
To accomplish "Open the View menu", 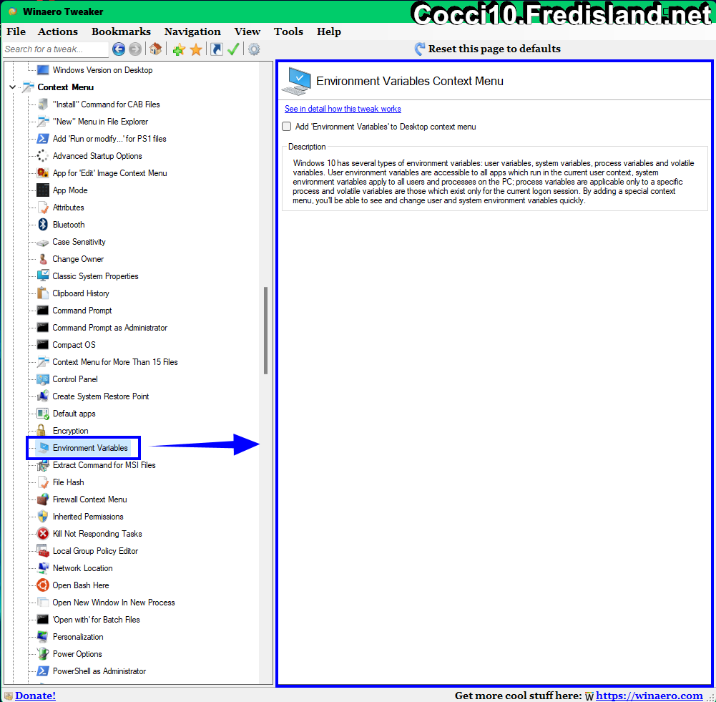I will [x=247, y=31].
